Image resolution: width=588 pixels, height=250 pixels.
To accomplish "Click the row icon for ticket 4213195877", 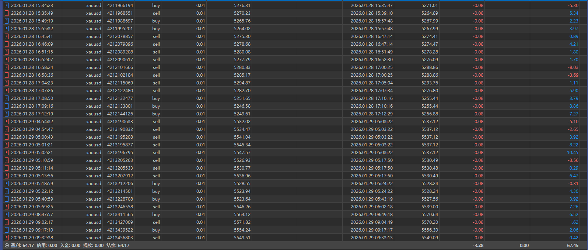I will point(7,145).
